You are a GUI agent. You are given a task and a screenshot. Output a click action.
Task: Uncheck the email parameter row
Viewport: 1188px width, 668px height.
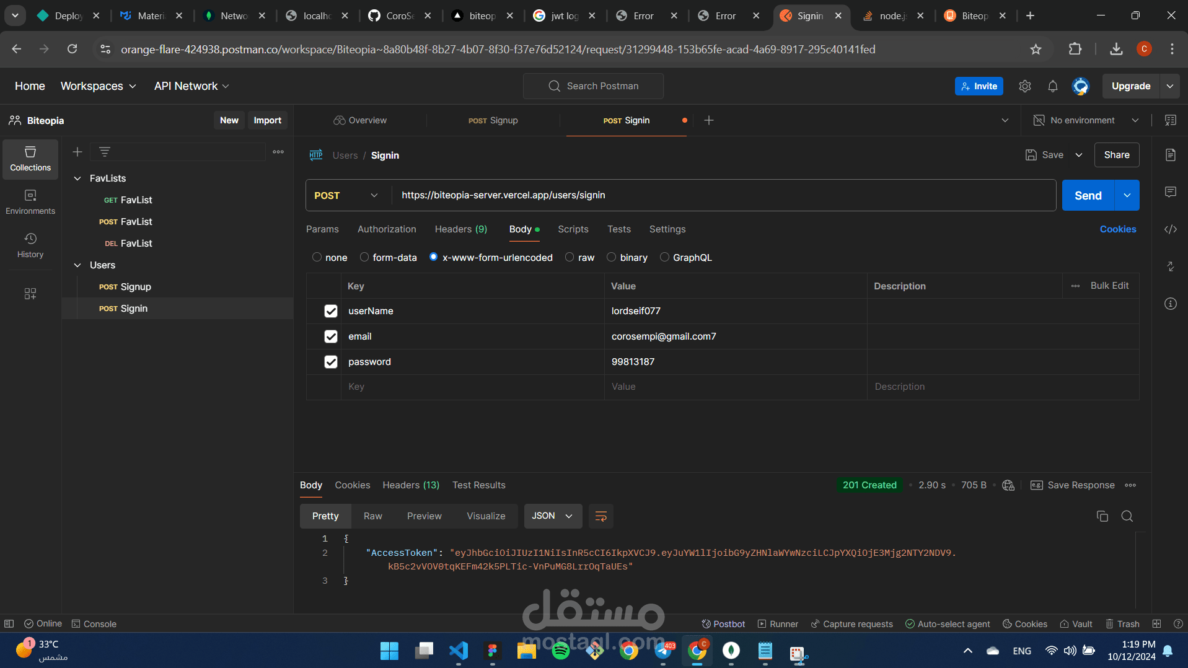pyautogui.click(x=331, y=336)
